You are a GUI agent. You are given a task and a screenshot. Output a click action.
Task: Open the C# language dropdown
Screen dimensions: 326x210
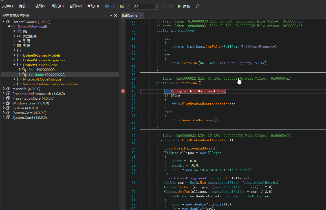[x=157, y=6]
